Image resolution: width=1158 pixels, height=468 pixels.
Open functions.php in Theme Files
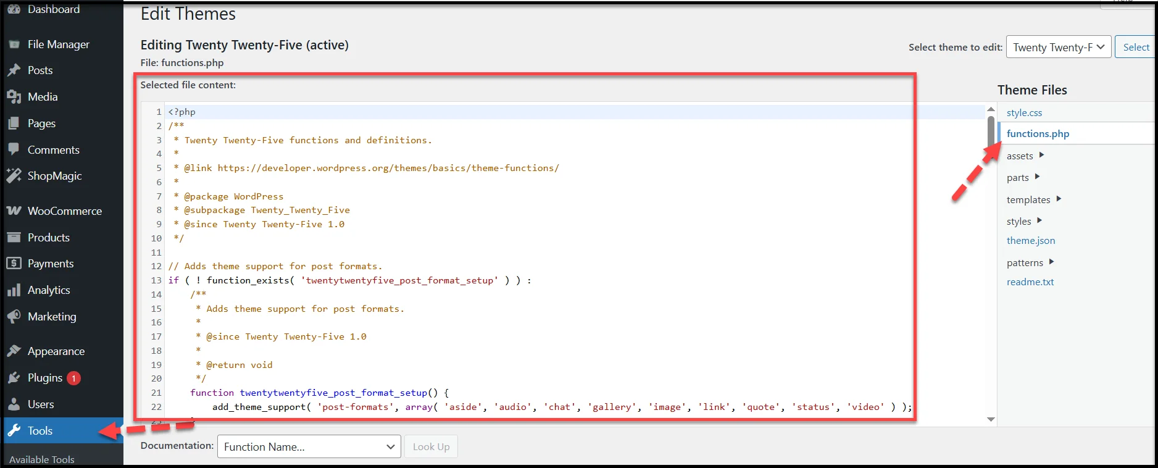pyautogui.click(x=1038, y=133)
